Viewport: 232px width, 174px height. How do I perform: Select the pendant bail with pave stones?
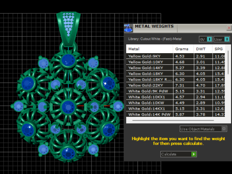pyautogui.click(x=68, y=29)
